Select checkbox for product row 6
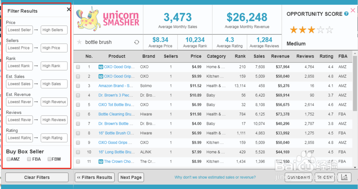Image resolution: width=358 pixels, height=189 pixels. pos(78,114)
